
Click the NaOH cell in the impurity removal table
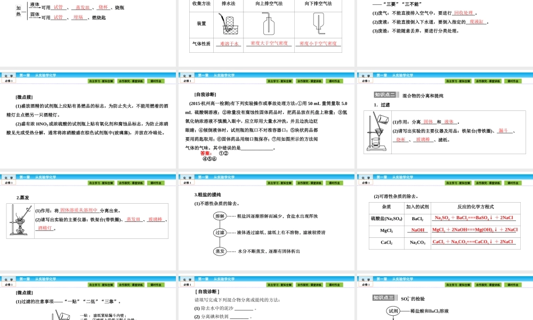(417, 231)
